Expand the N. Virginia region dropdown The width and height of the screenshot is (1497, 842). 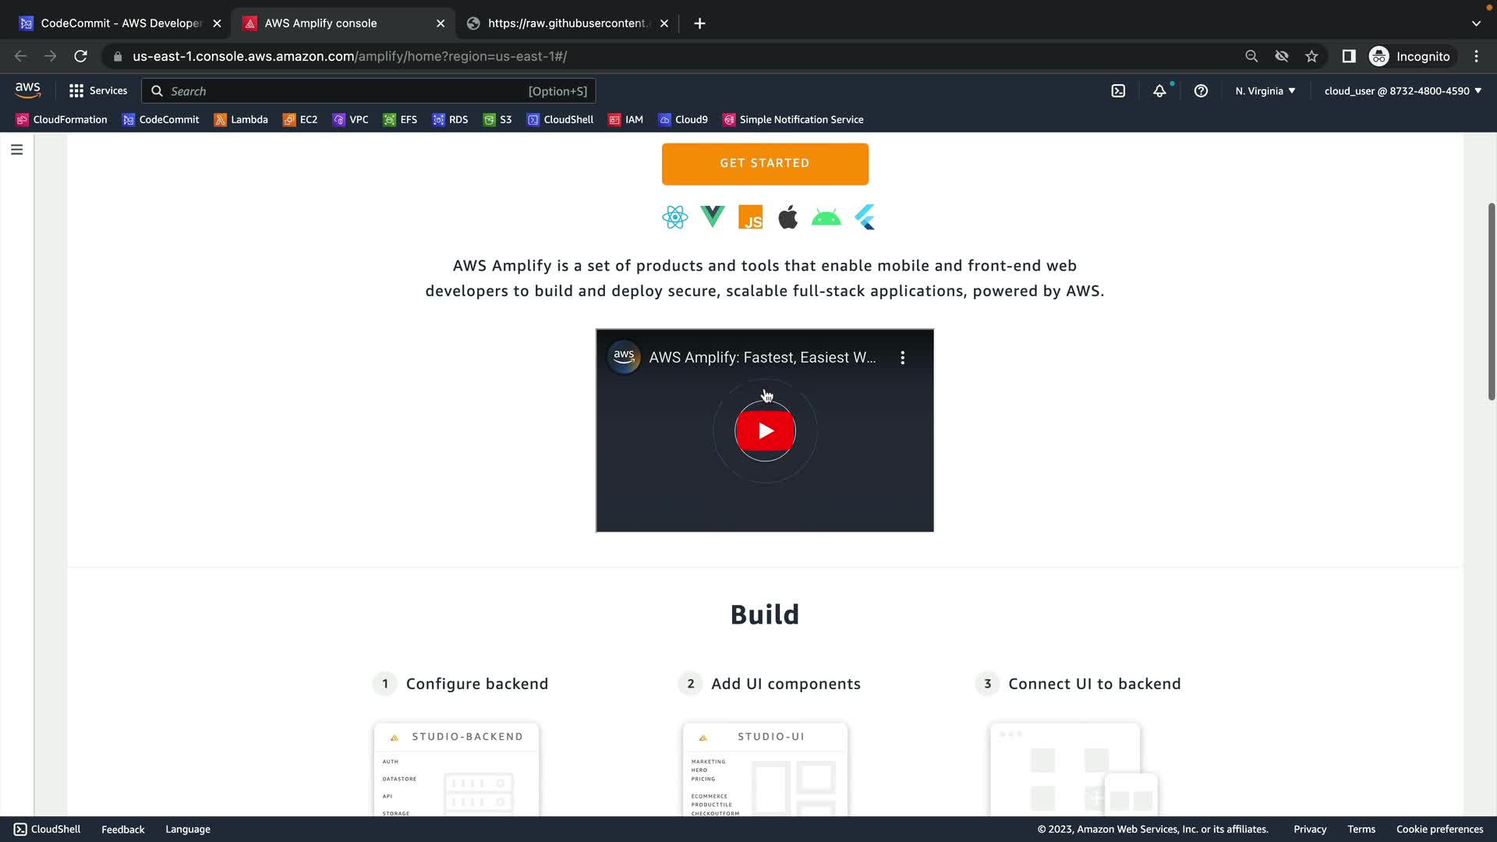click(1265, 91)
